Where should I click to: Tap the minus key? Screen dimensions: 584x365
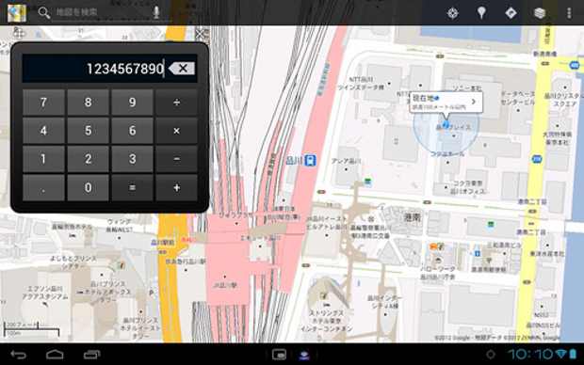[x=176, y=159]
